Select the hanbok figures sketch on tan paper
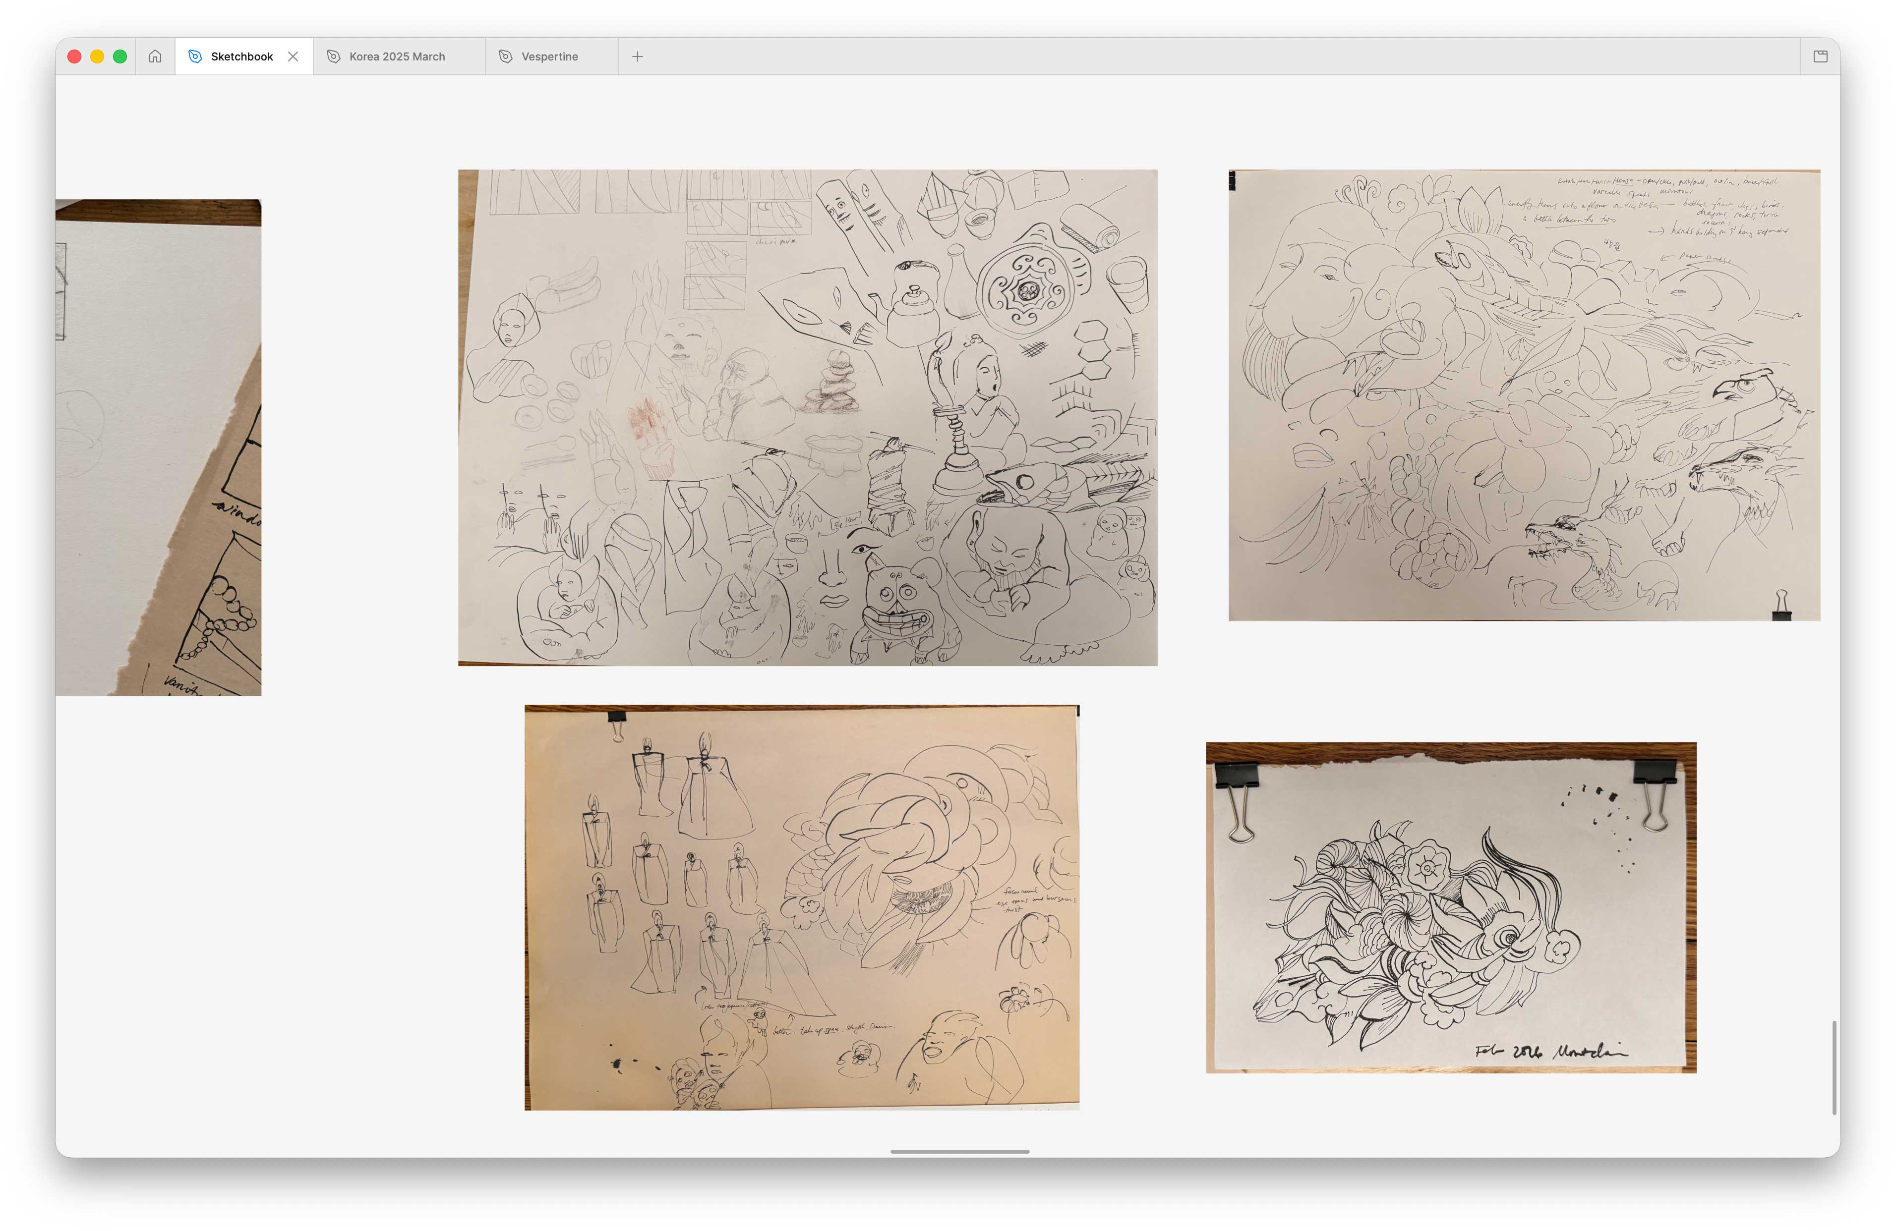Image resolution: width=1896 pixels, height=1231 pixels. tap(801, 907)
